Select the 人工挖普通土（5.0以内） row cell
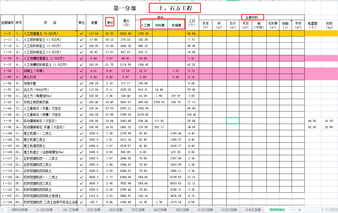 click(50, 33)
